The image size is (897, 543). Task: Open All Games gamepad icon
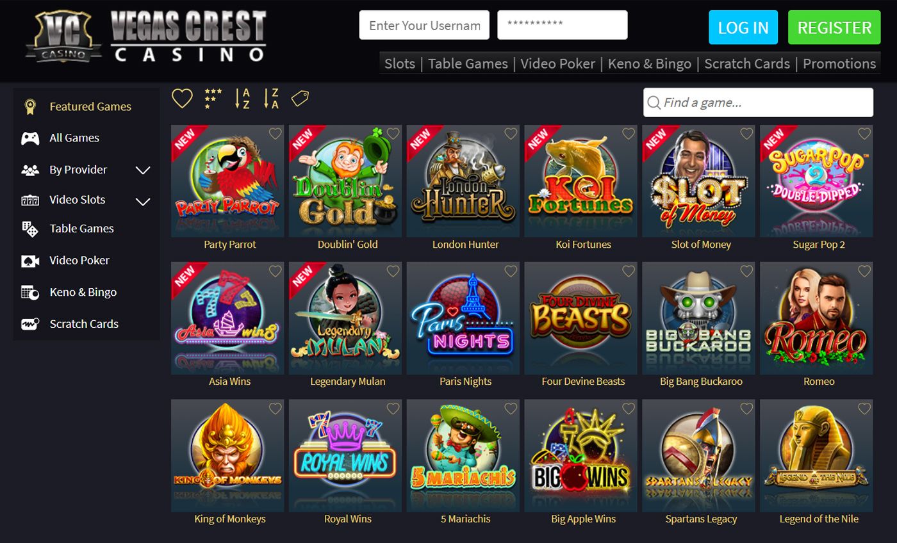(x=30, y=138)
